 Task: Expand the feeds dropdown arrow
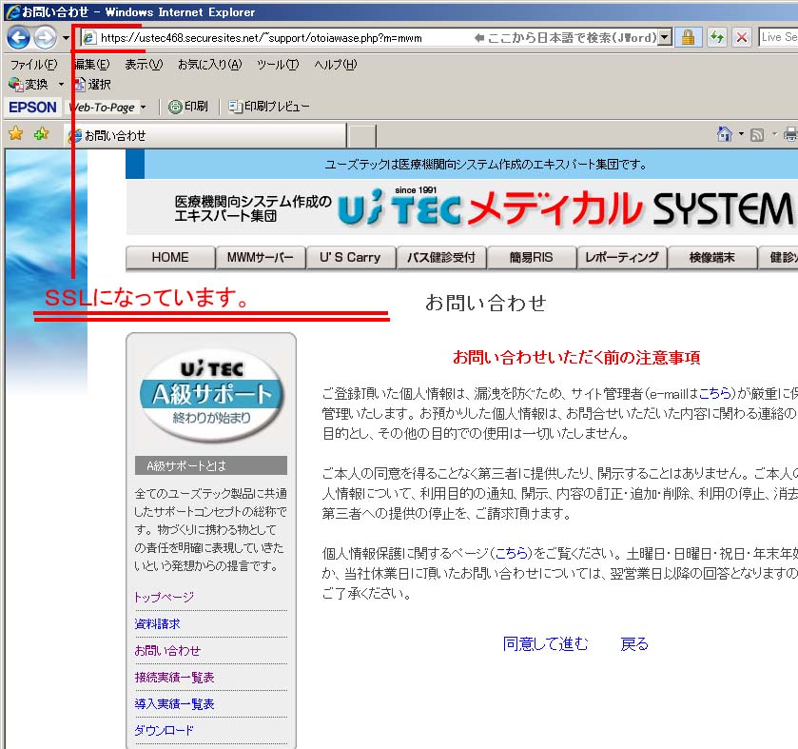[774, 134]
